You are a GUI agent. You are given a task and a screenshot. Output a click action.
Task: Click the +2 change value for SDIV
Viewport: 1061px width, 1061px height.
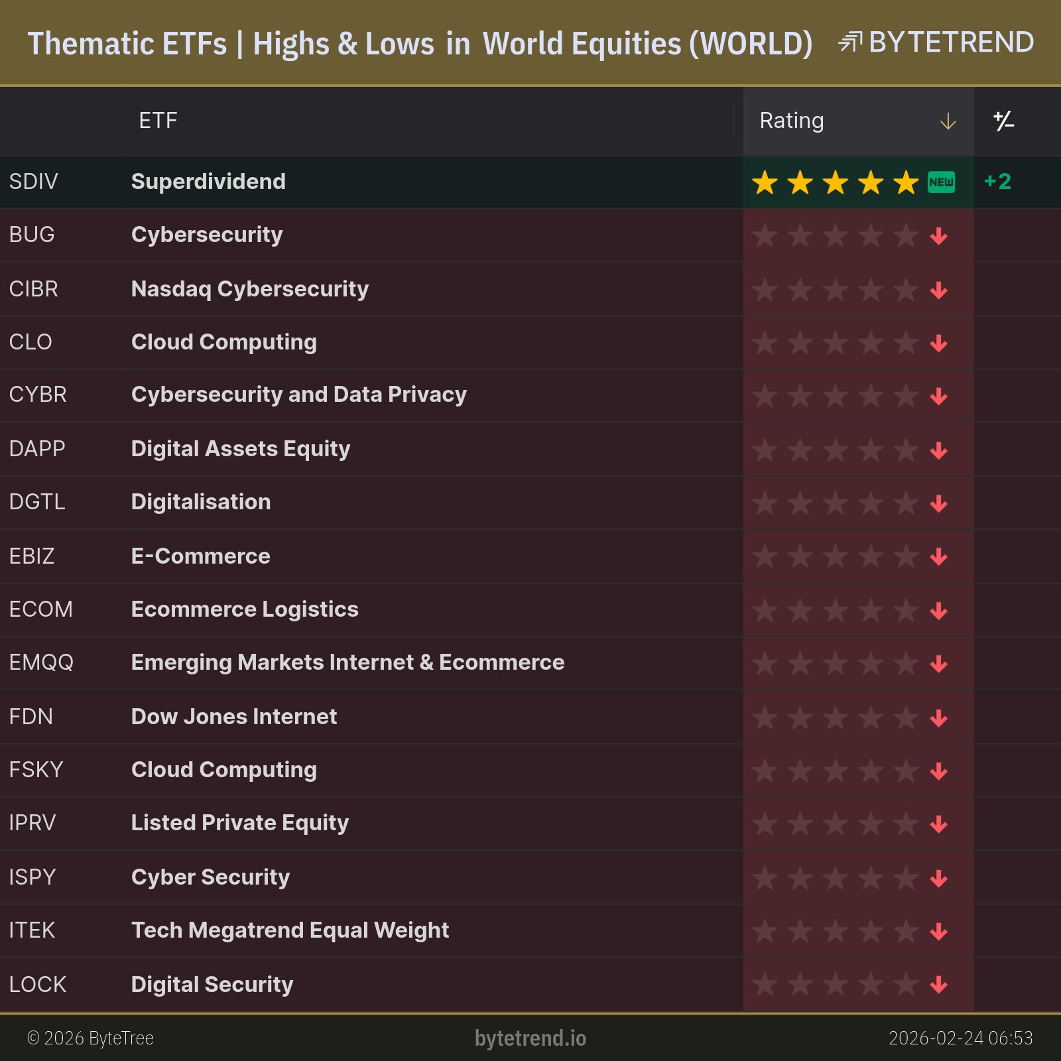997,182
